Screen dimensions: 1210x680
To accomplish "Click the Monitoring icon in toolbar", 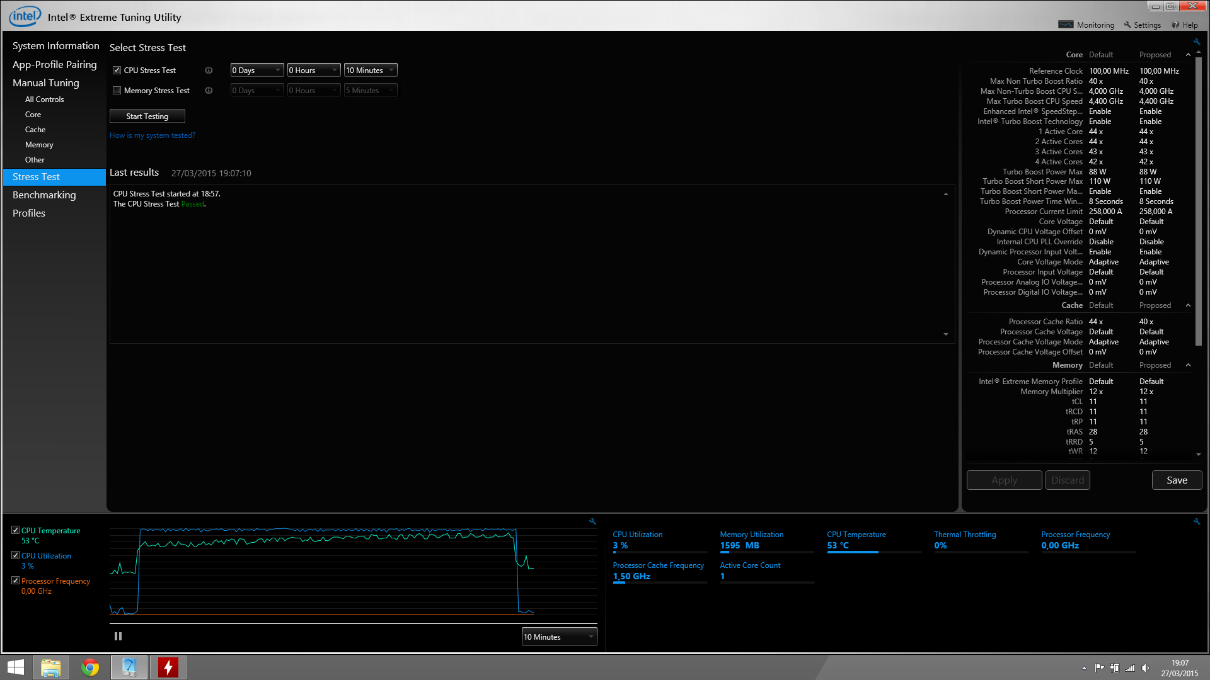I will [1067, 24].
